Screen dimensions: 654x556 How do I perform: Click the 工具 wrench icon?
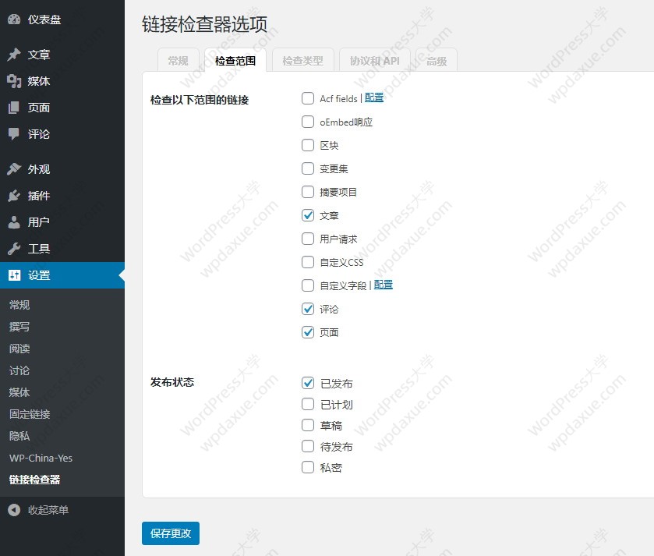coord(14,249)
